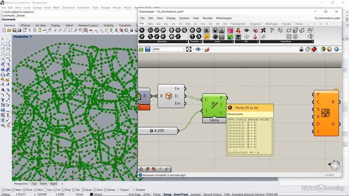Toggle the Near osnap checkbox
The image size is (349, 196).
pyautogui.click(x=13, y=190)
